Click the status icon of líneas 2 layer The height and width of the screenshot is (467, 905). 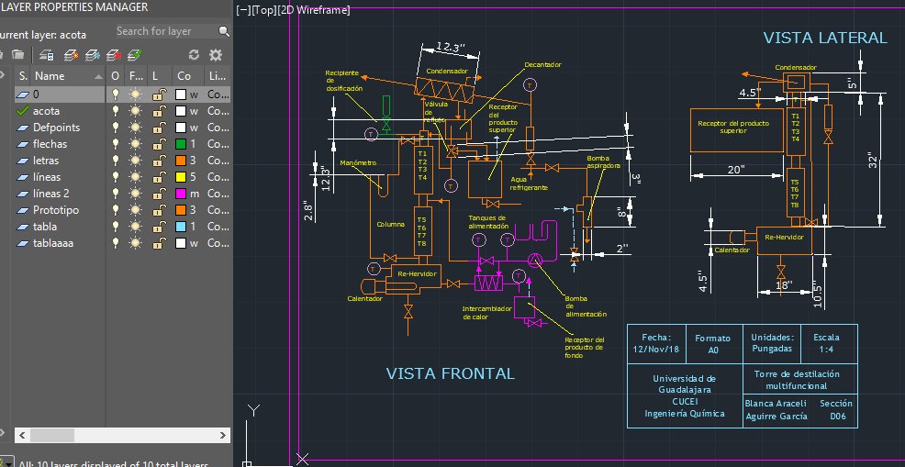23,194
